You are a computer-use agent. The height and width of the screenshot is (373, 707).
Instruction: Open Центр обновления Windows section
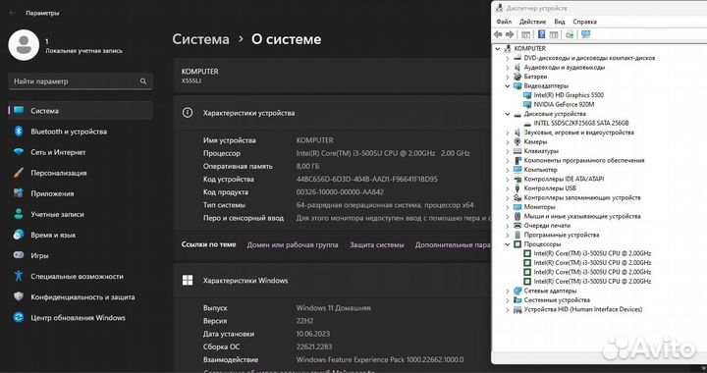tap(81, 318)
